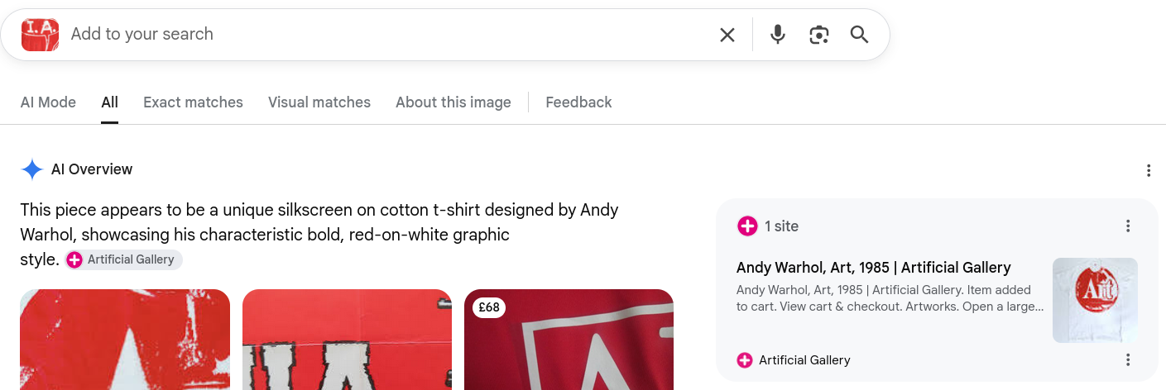Click the AI Overview sparkle icon
This screenshot has height=390, width=1166.
tap(32, 169)
